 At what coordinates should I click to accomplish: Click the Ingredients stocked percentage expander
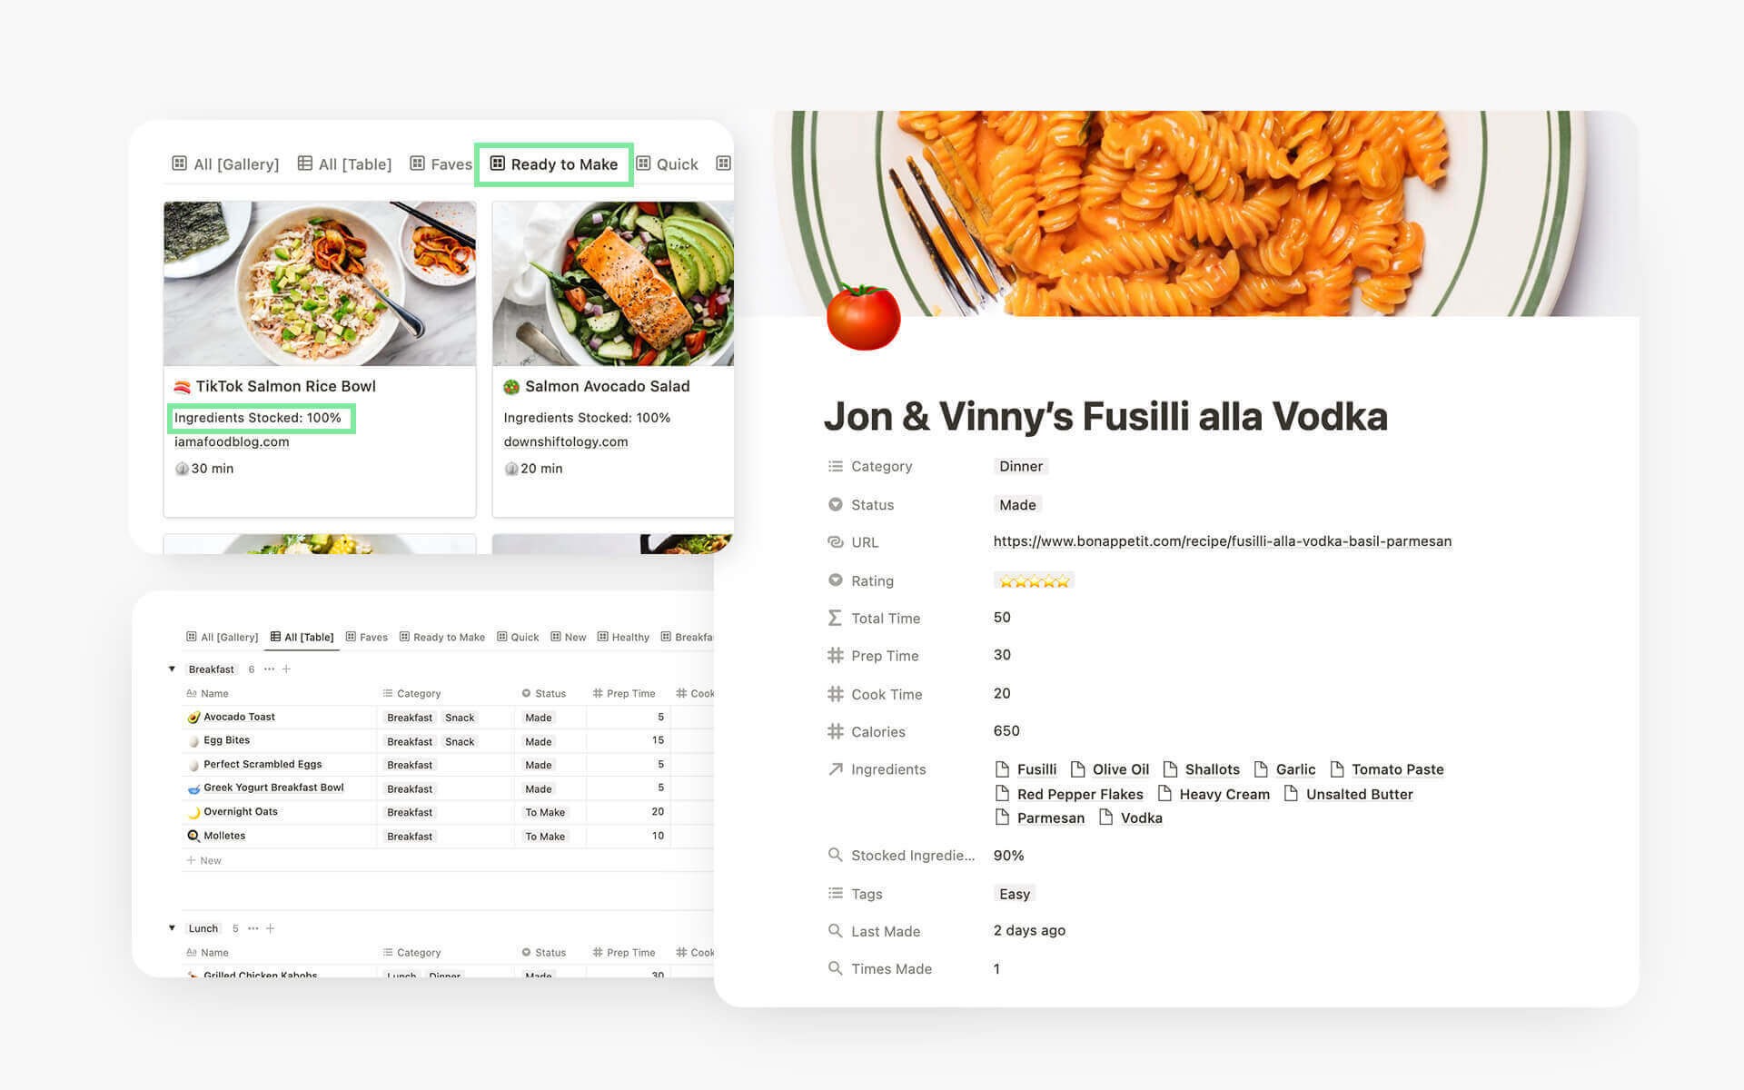click(259, 416)
